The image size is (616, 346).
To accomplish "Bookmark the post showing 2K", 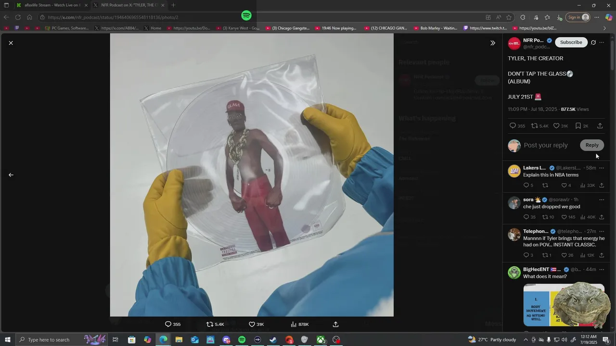I will (x=581, y=126).
